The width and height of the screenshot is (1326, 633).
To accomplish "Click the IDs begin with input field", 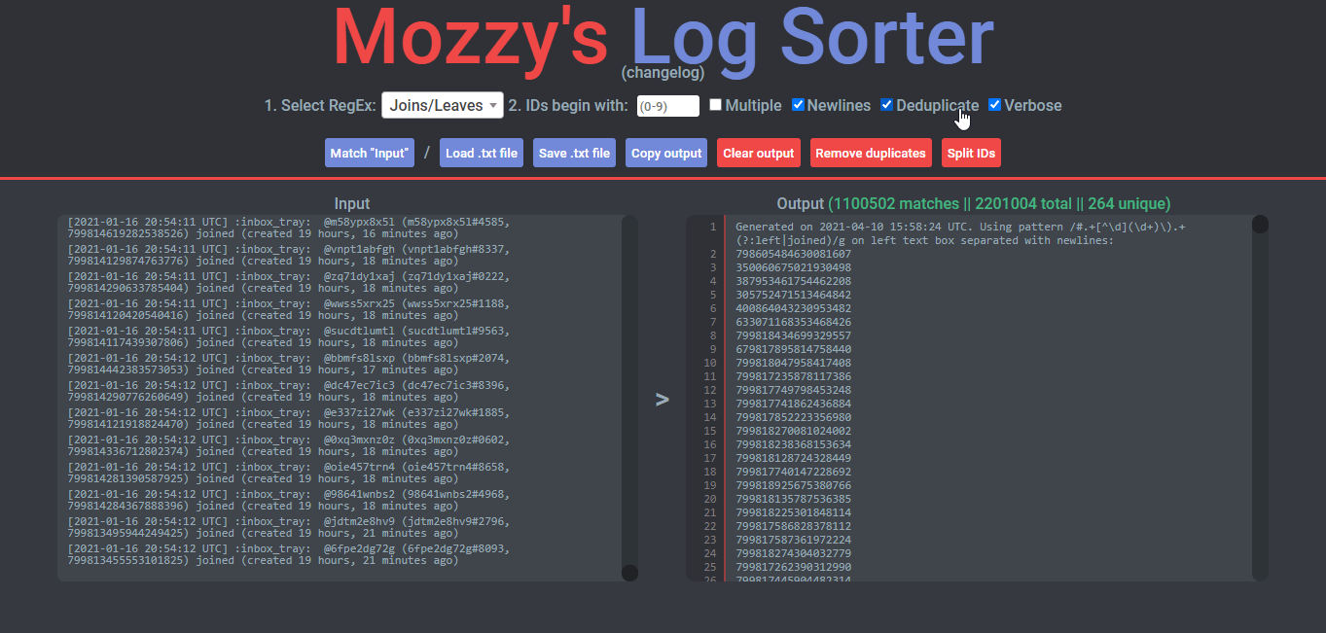I will tap(667, 106).
